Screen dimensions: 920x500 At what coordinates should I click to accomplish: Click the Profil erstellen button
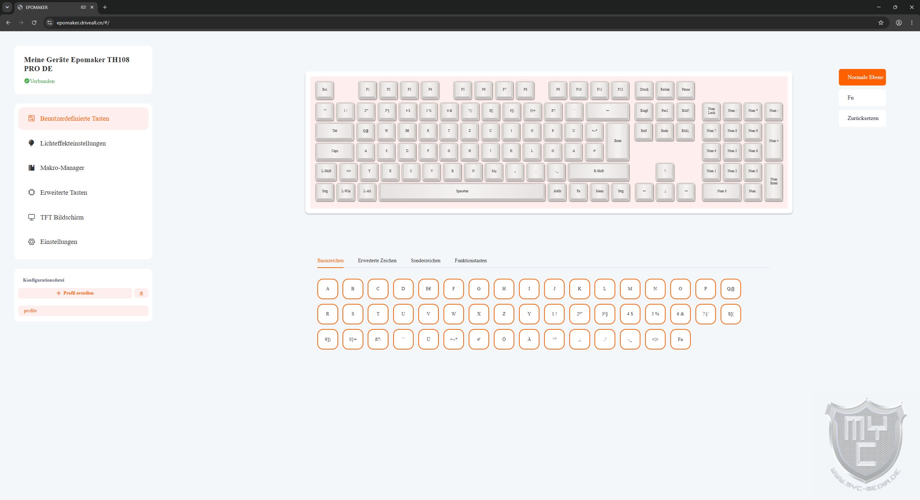click(75, 293)
